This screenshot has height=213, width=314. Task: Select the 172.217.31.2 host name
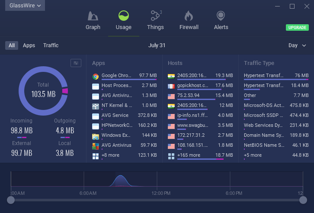pos(191,135)
